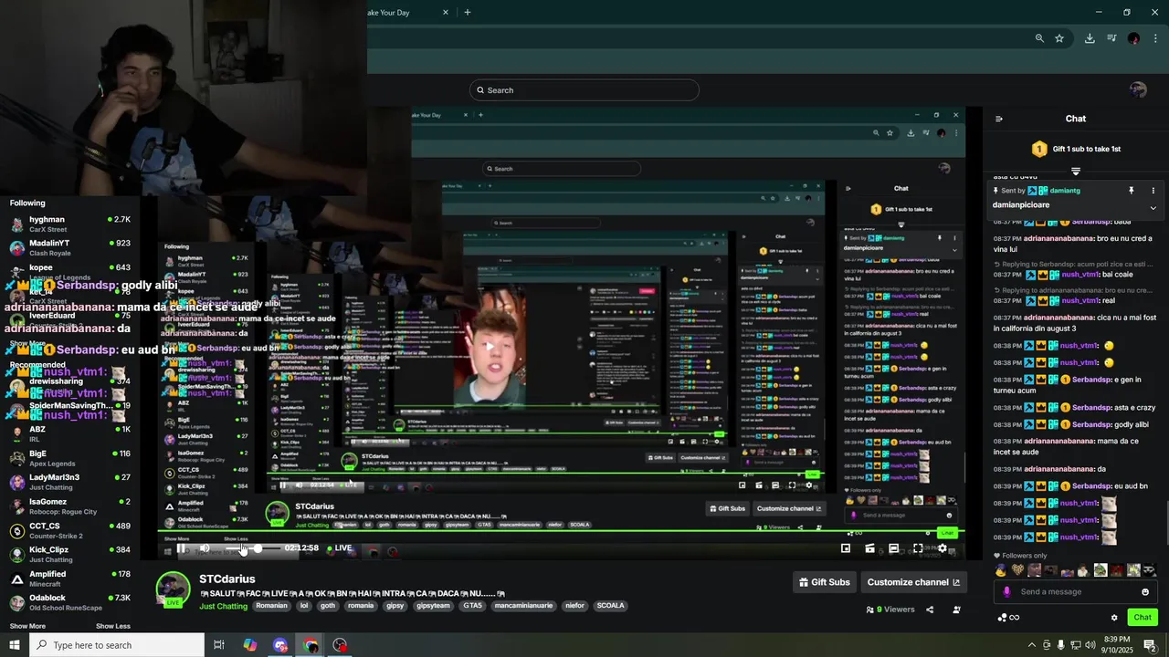Open Odablock Old School RuneScape channel
This screenshot has width=1169, height=657.
click(x=69, y=601)
